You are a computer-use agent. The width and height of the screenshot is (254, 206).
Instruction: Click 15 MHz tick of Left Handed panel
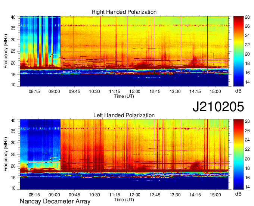point(13,178)
